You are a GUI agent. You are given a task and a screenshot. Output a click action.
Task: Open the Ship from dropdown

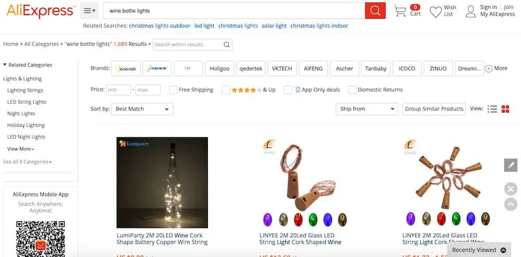pos(367,109)
